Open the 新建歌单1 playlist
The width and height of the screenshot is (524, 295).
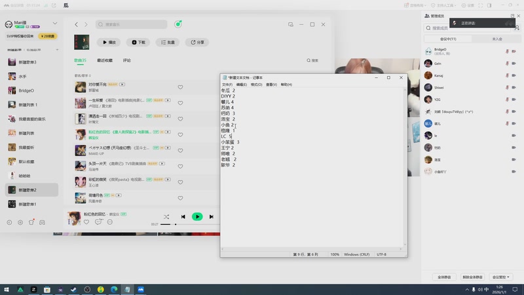click(31, 204)
